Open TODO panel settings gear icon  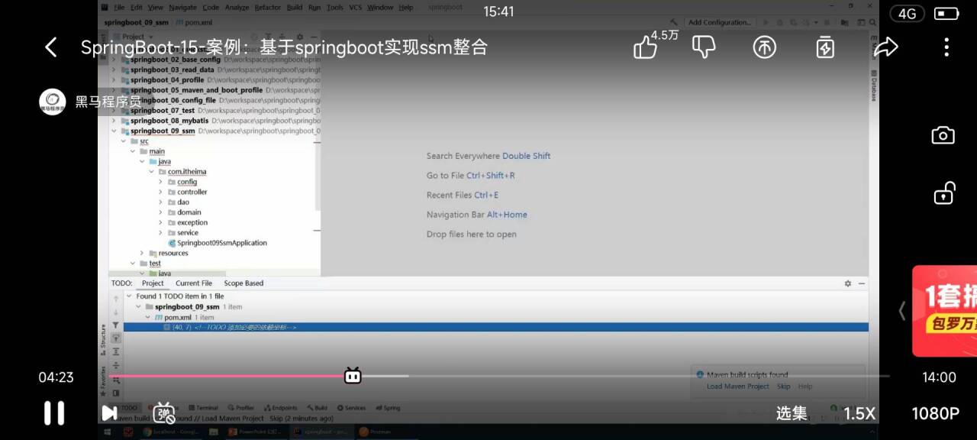(847, 283)
